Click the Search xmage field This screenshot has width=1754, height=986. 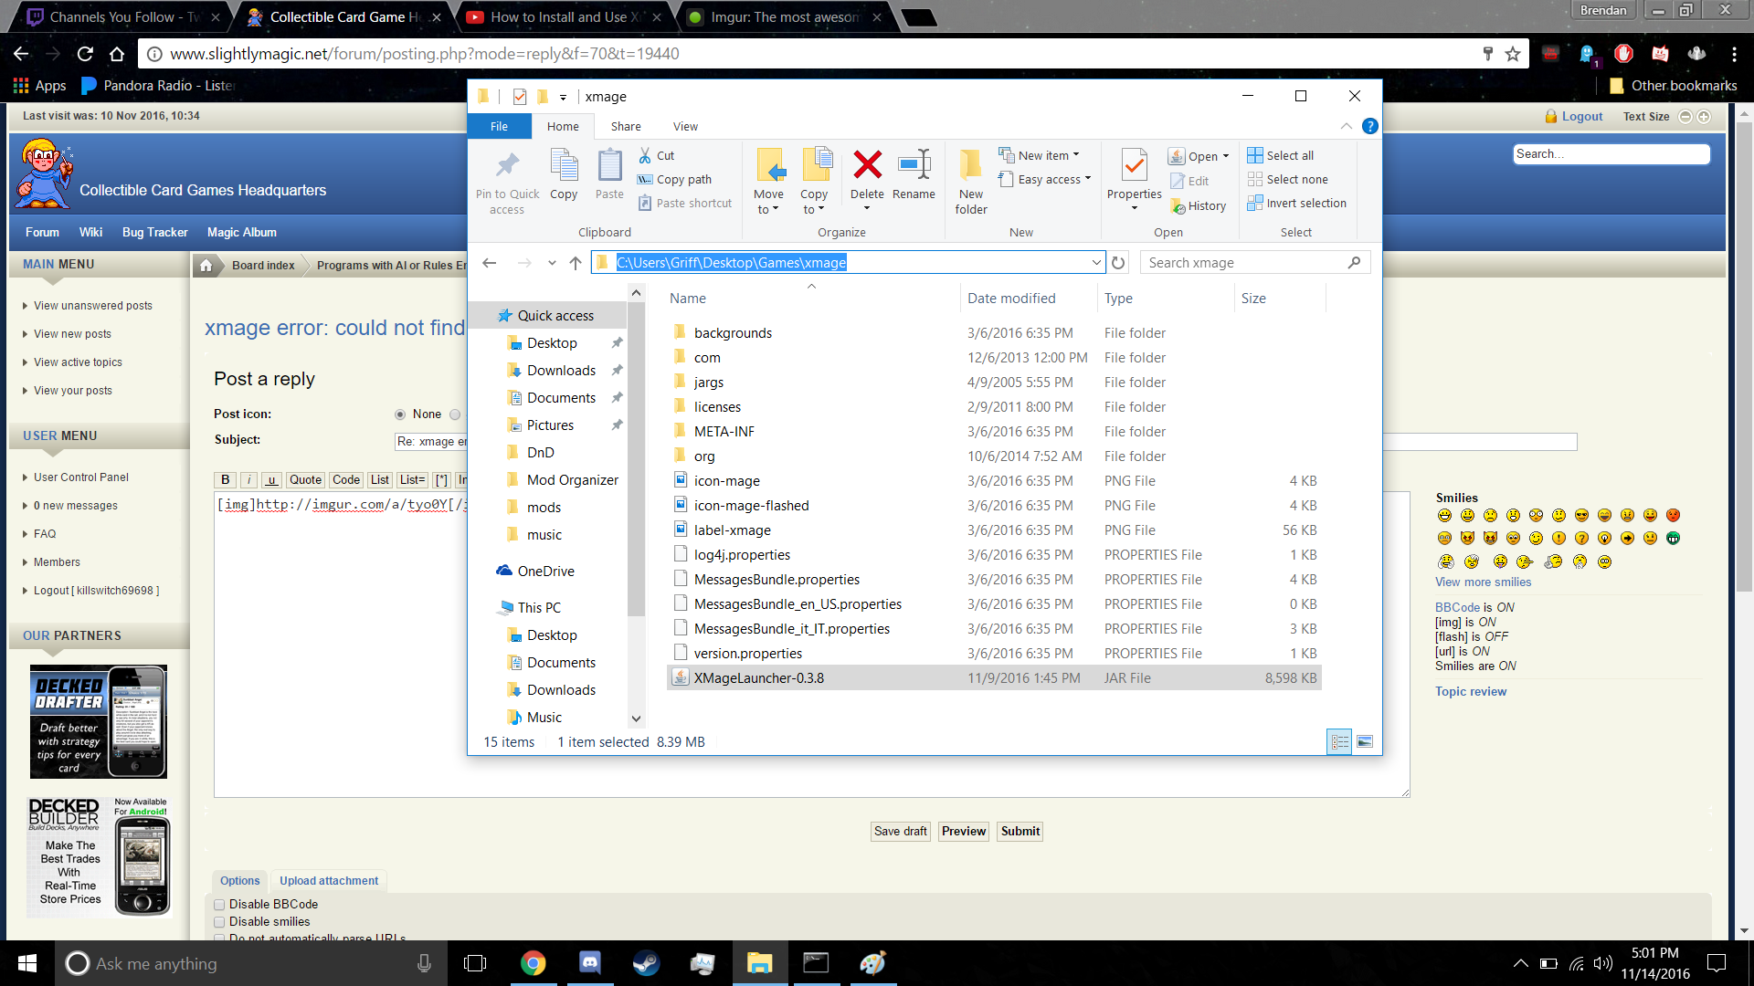click(1254, 263)
